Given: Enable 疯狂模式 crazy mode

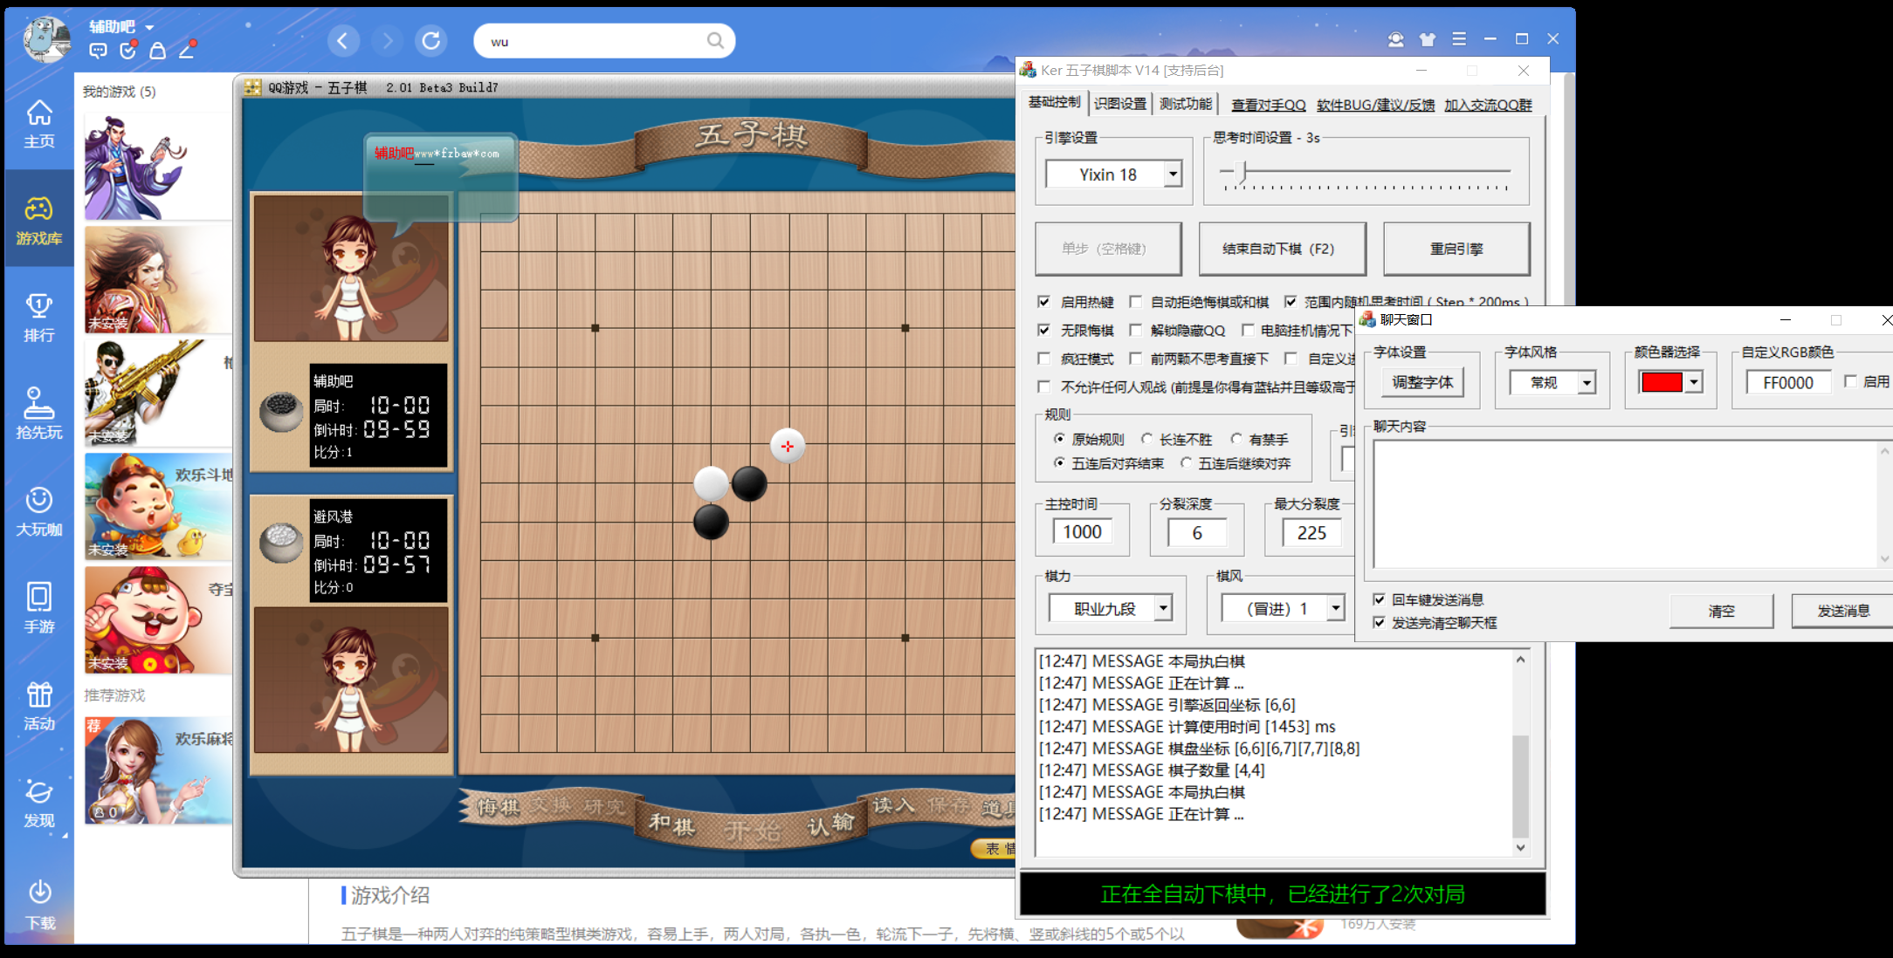Looking at the screenshot, I should (1043, 359).
